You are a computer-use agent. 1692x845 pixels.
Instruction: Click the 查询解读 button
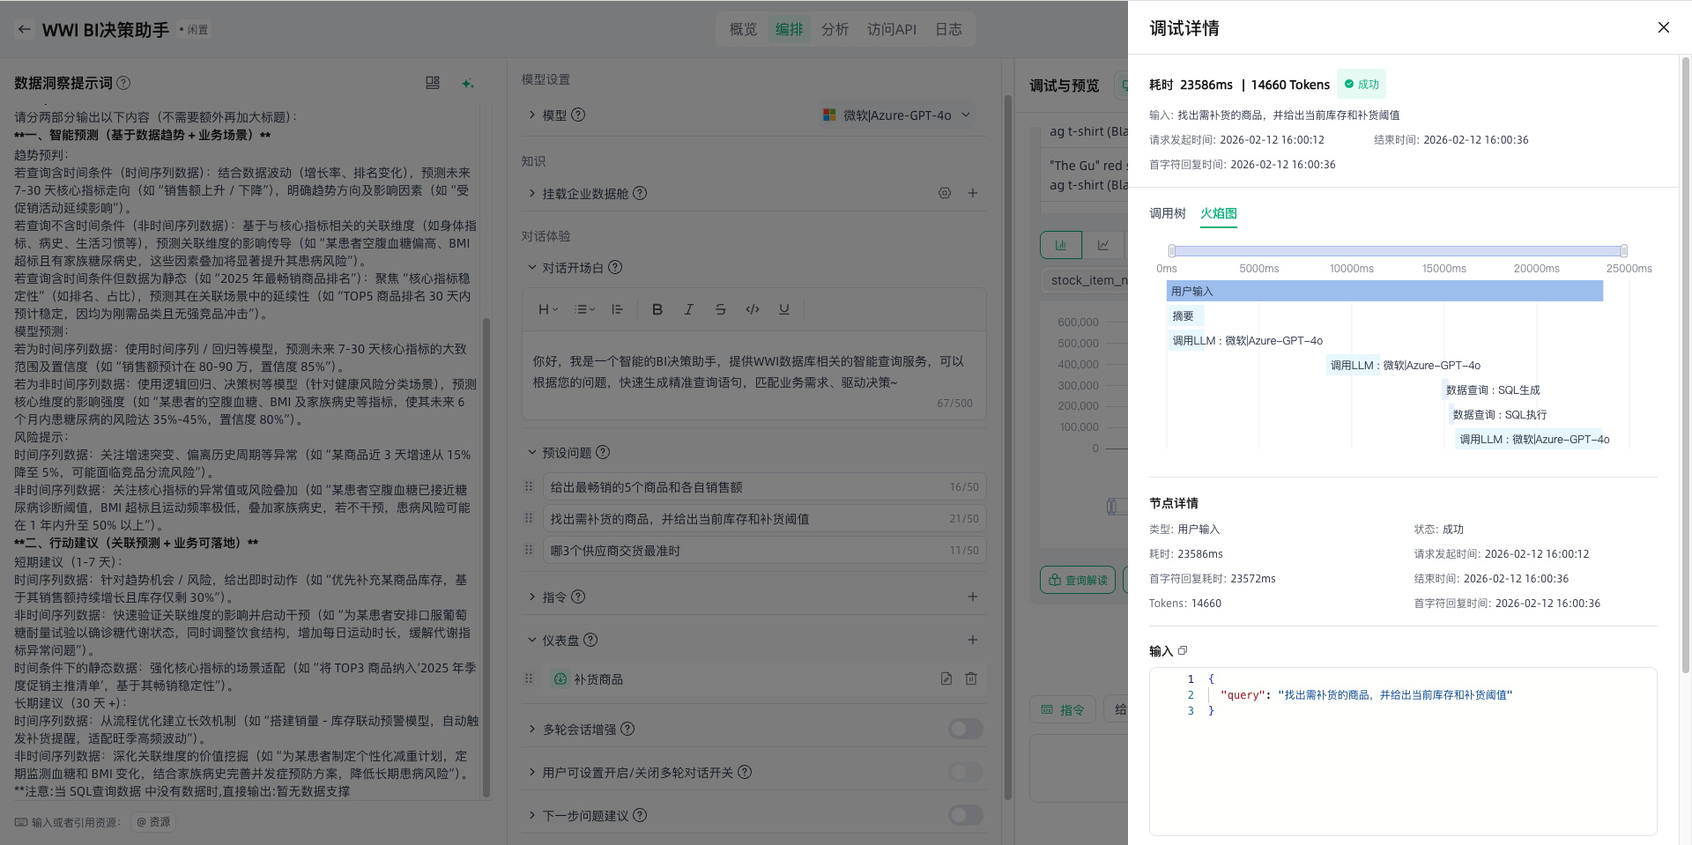(x=1078, y=580)
